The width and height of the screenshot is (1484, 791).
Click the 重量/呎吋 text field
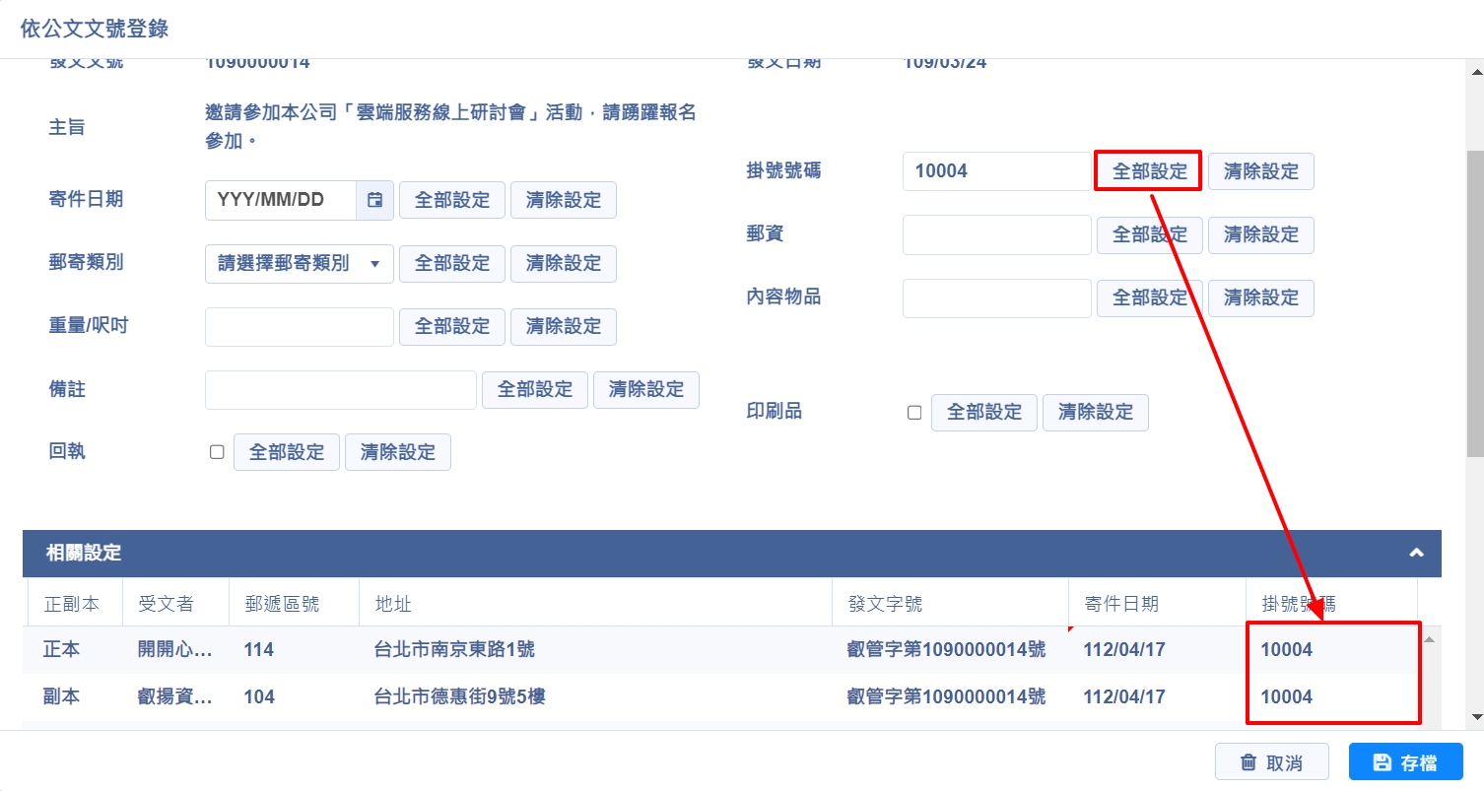pyautogui.click(x=299, y=327)
